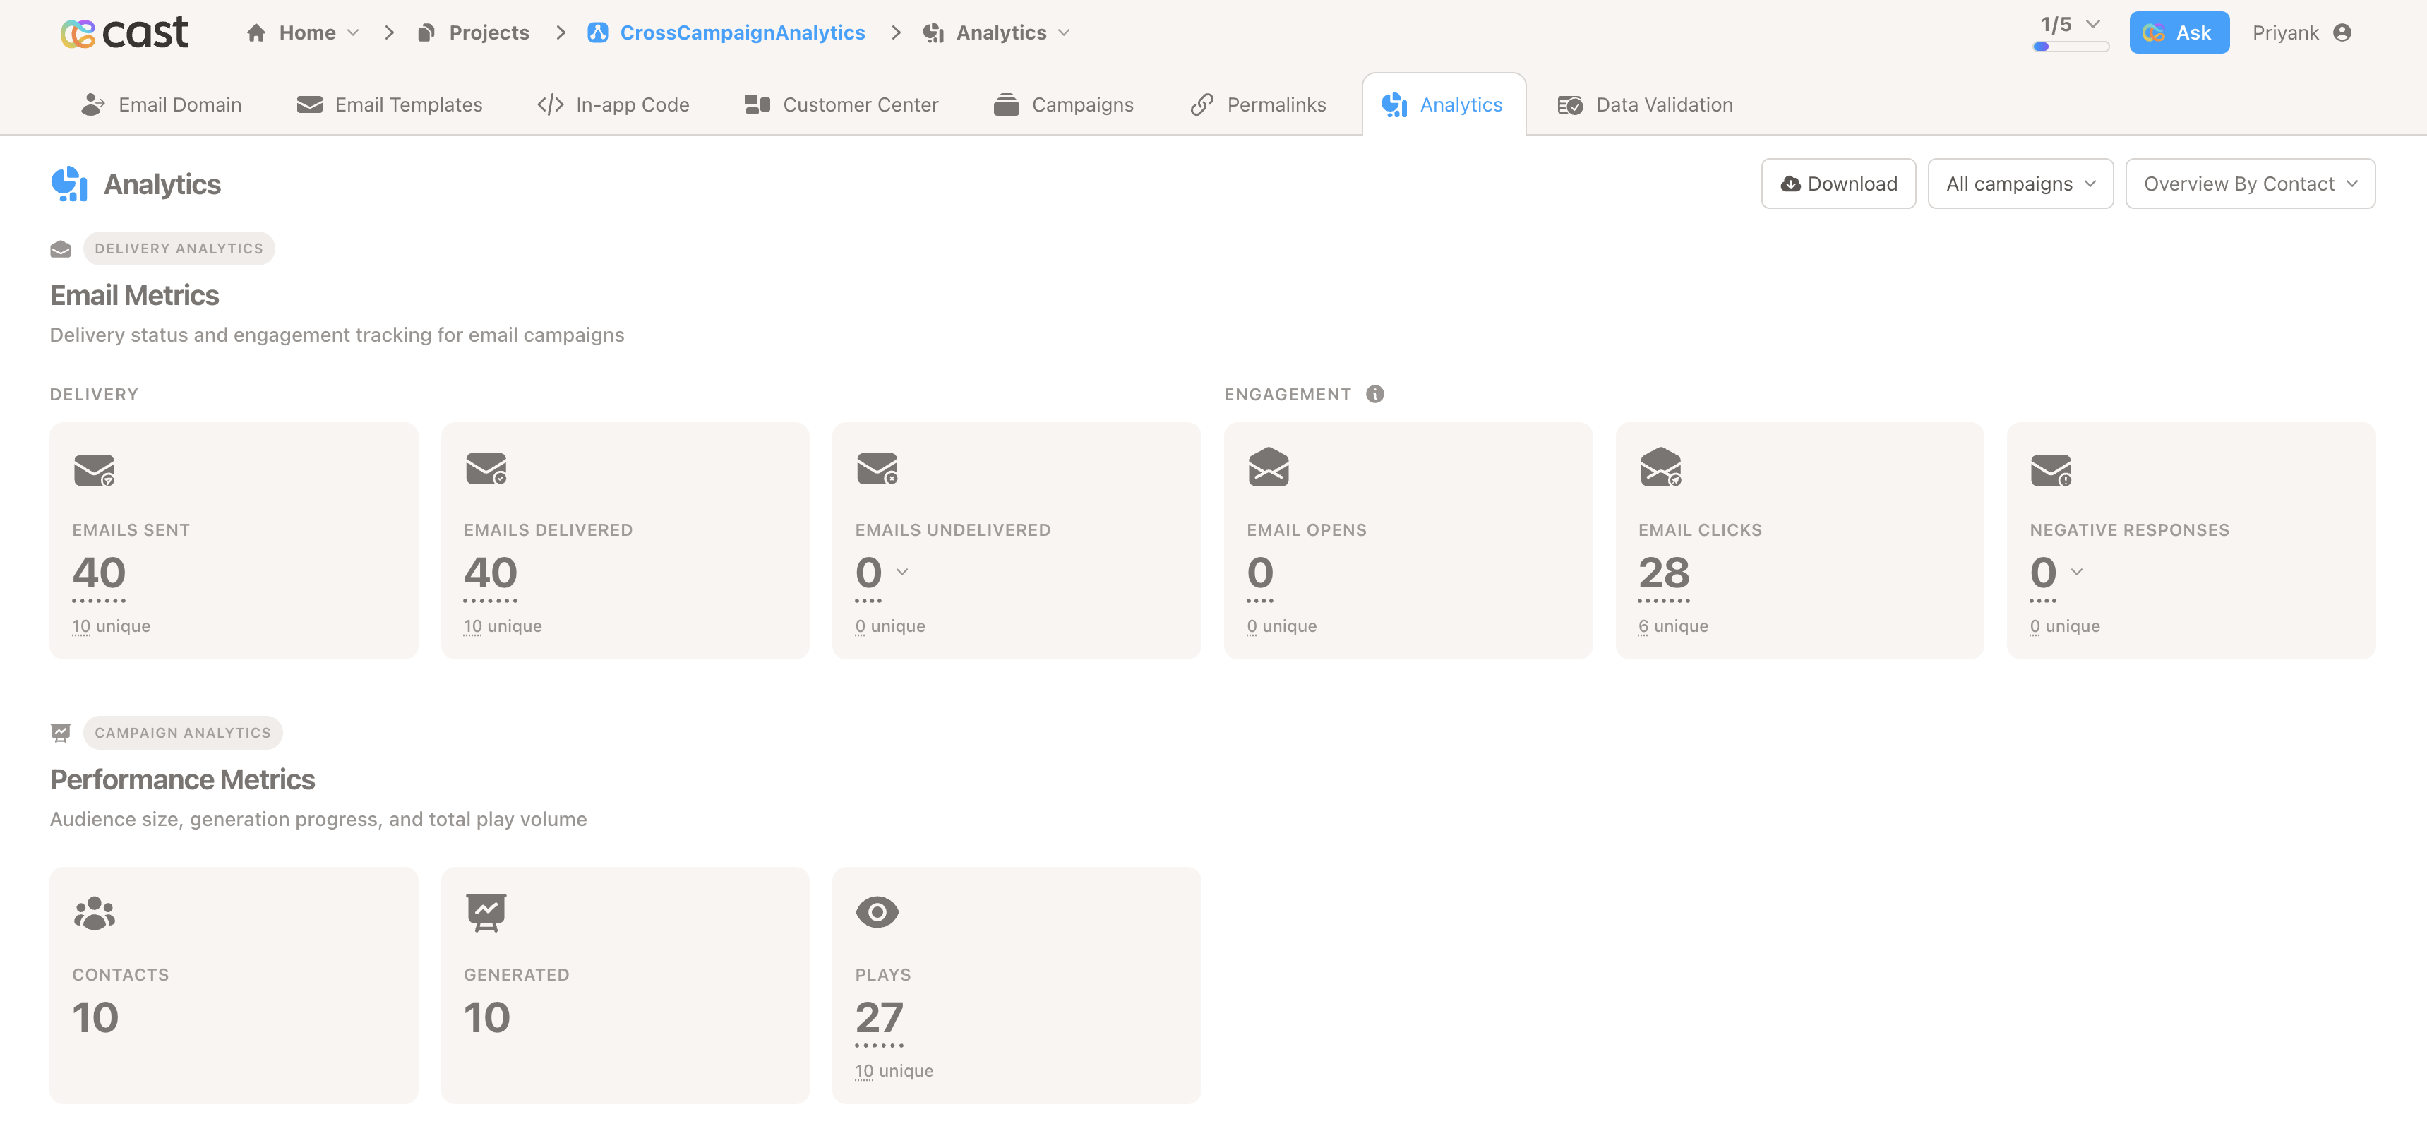
Task: Click the 1/5 onboarding progress bar
Action: [x=2071, y=46]
